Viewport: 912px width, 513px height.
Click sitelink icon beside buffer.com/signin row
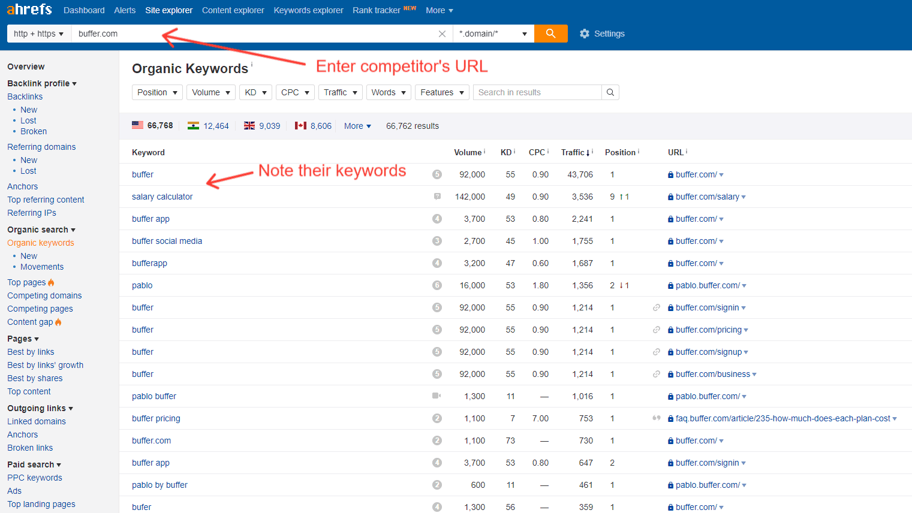[657, 307]
